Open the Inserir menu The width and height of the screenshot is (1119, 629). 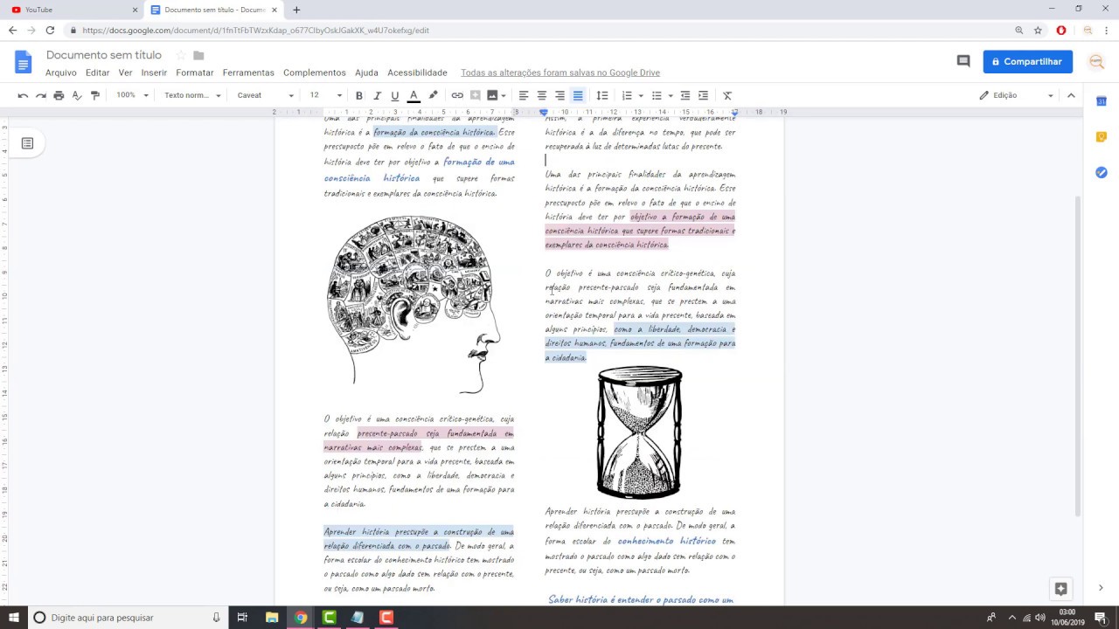154,73
